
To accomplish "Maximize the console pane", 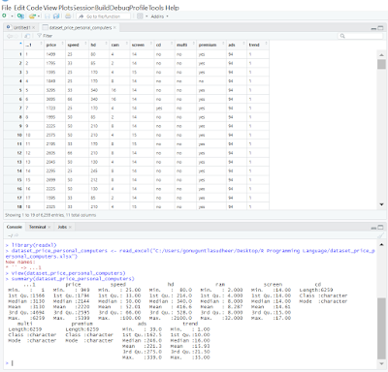I will 380,227.
